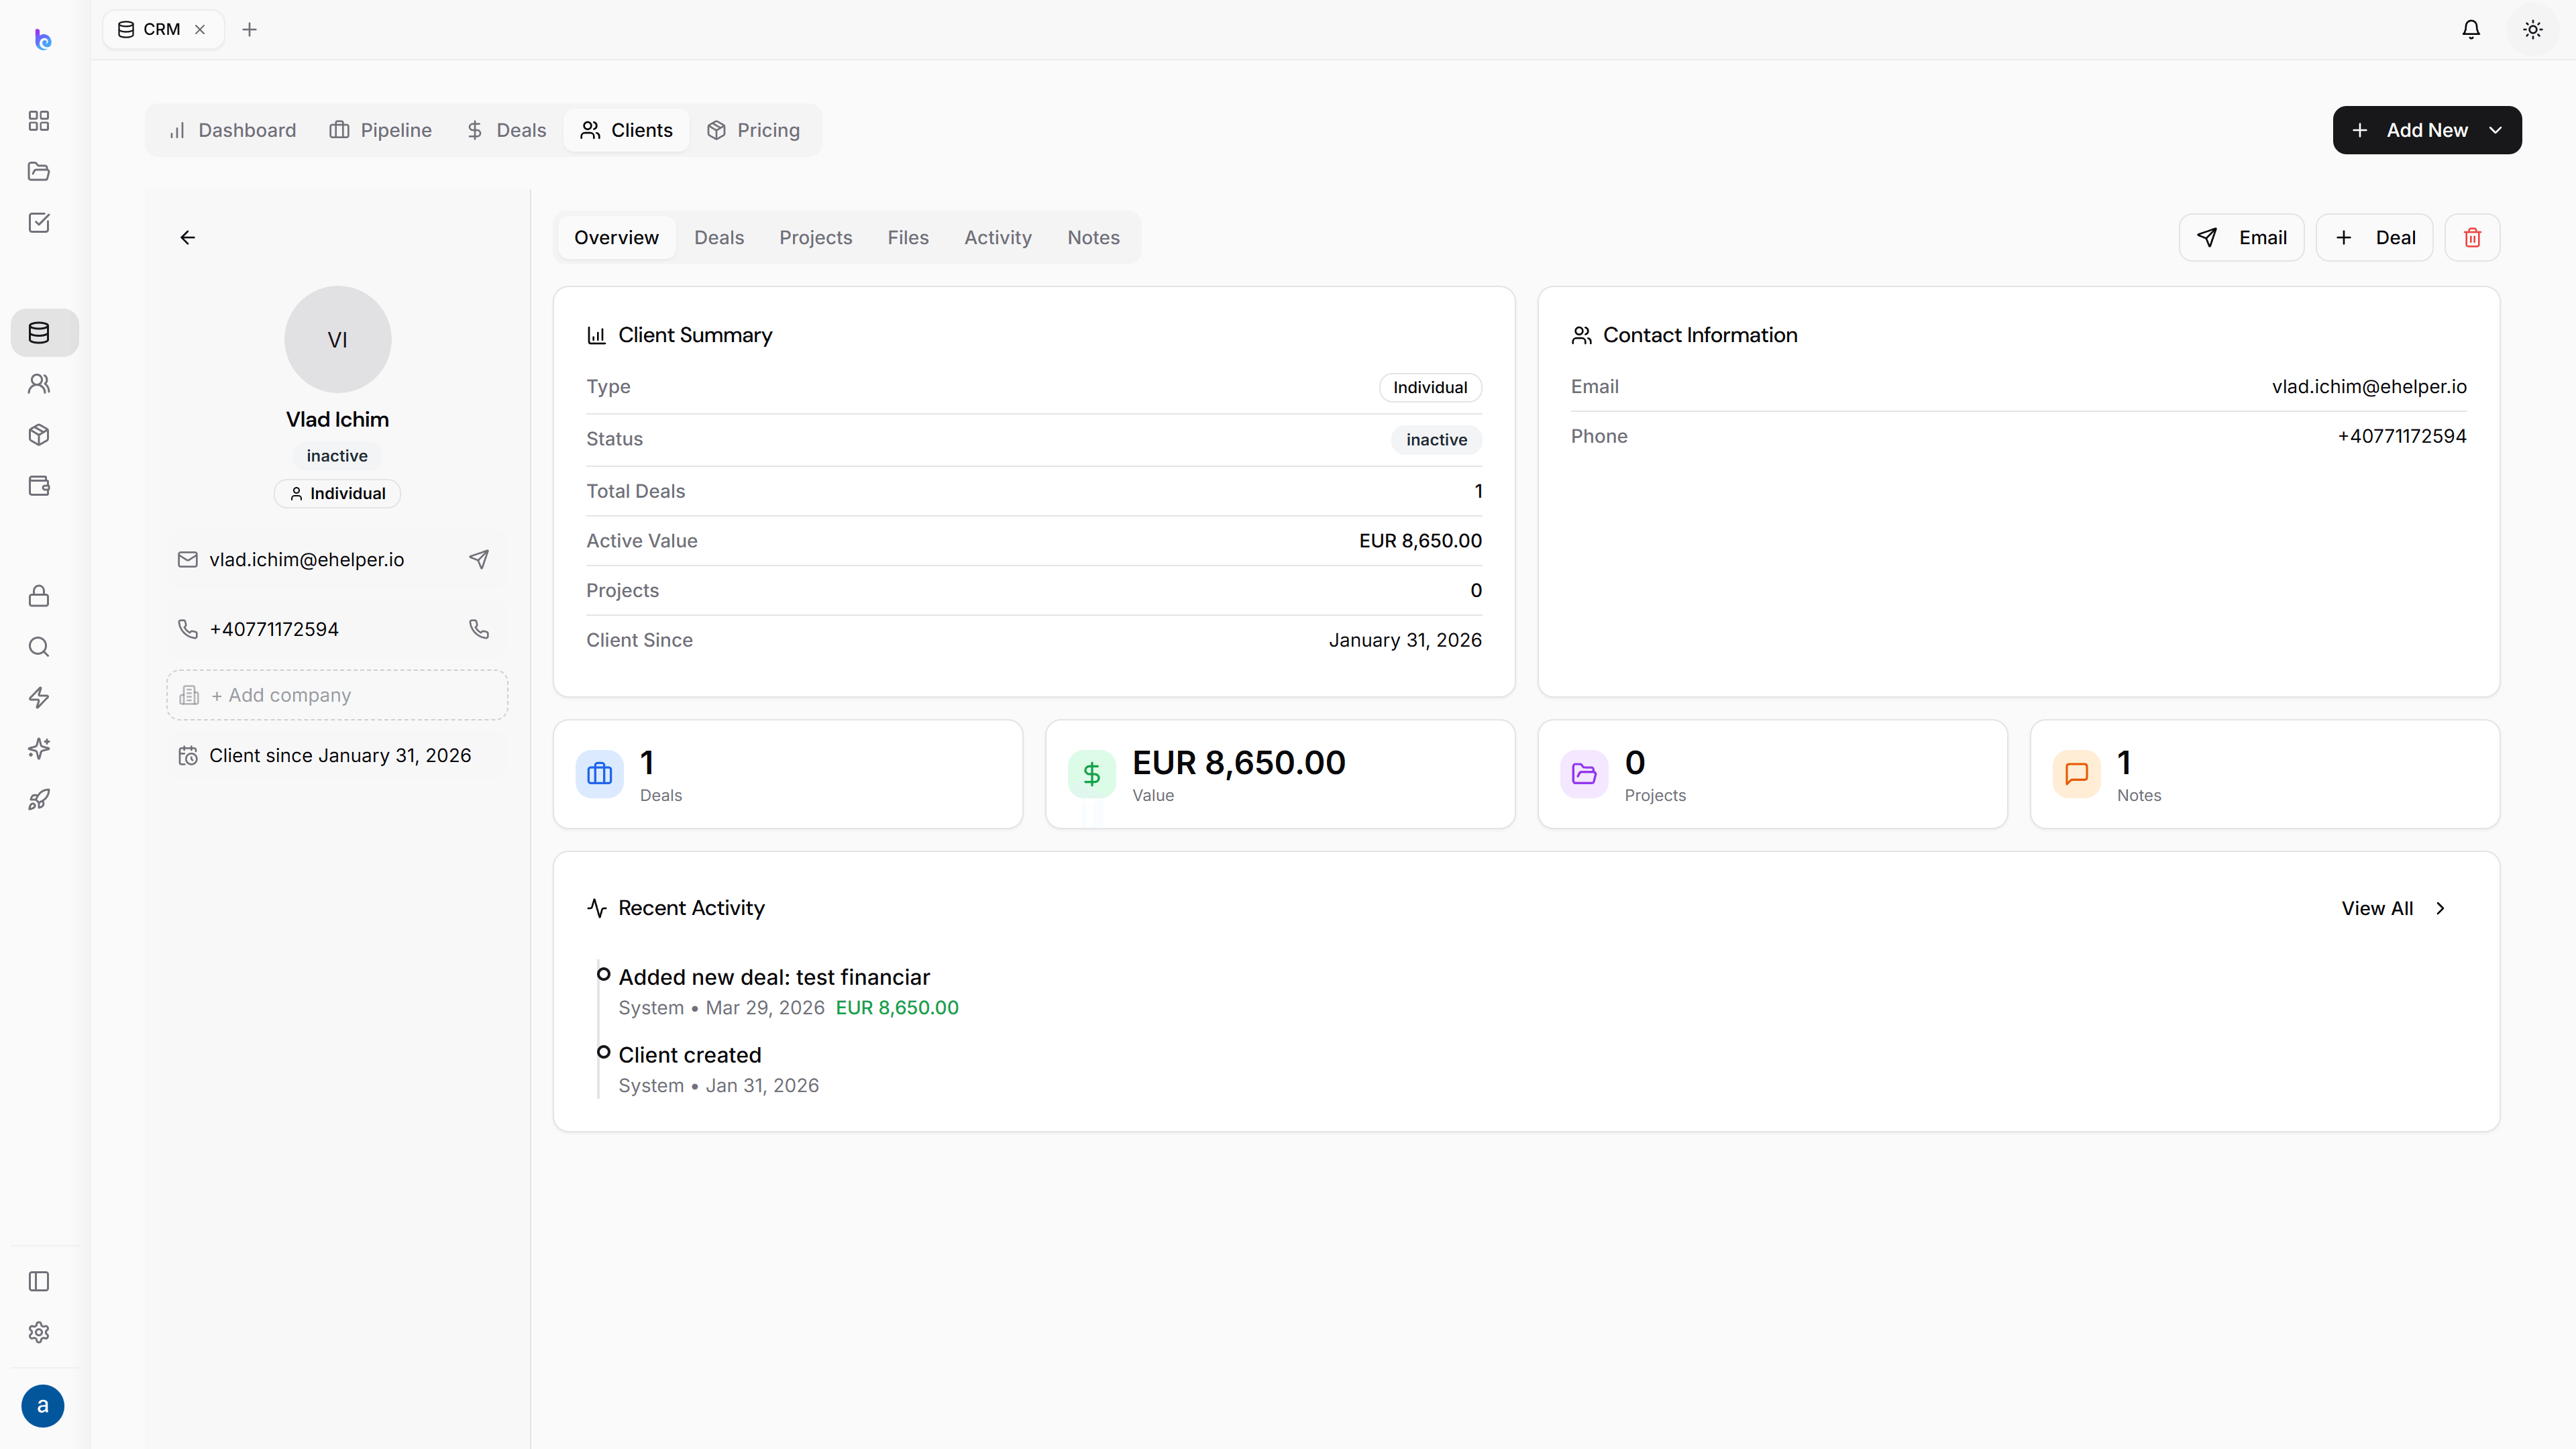Open the grid apps icon in sidebar
This screenshot has height=1449, width=2576.
point(39,121)
